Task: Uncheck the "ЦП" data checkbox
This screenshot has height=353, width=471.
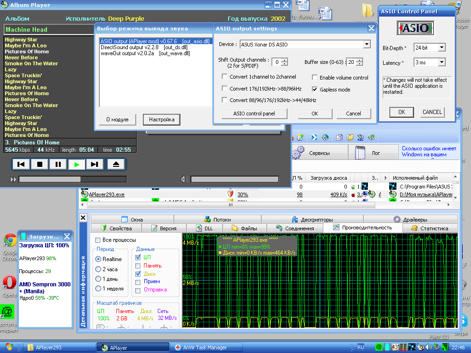Action: click(138, 257)
